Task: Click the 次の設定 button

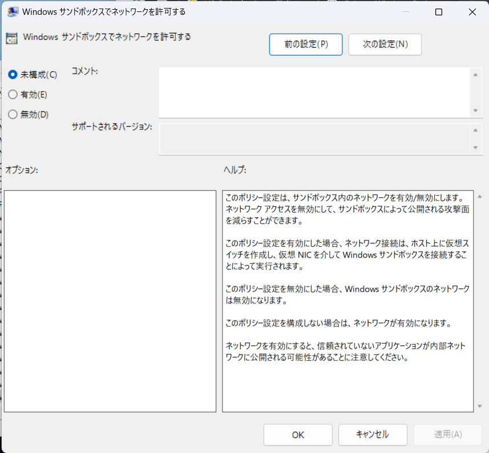Action: click(x=385, y=44)
